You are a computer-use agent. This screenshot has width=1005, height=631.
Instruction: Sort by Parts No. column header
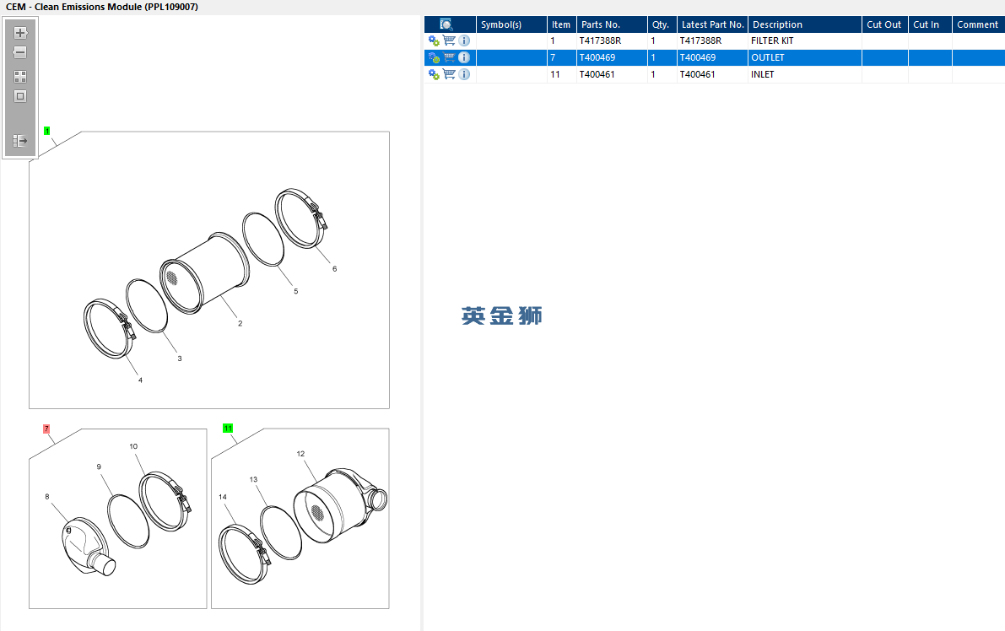612,24
